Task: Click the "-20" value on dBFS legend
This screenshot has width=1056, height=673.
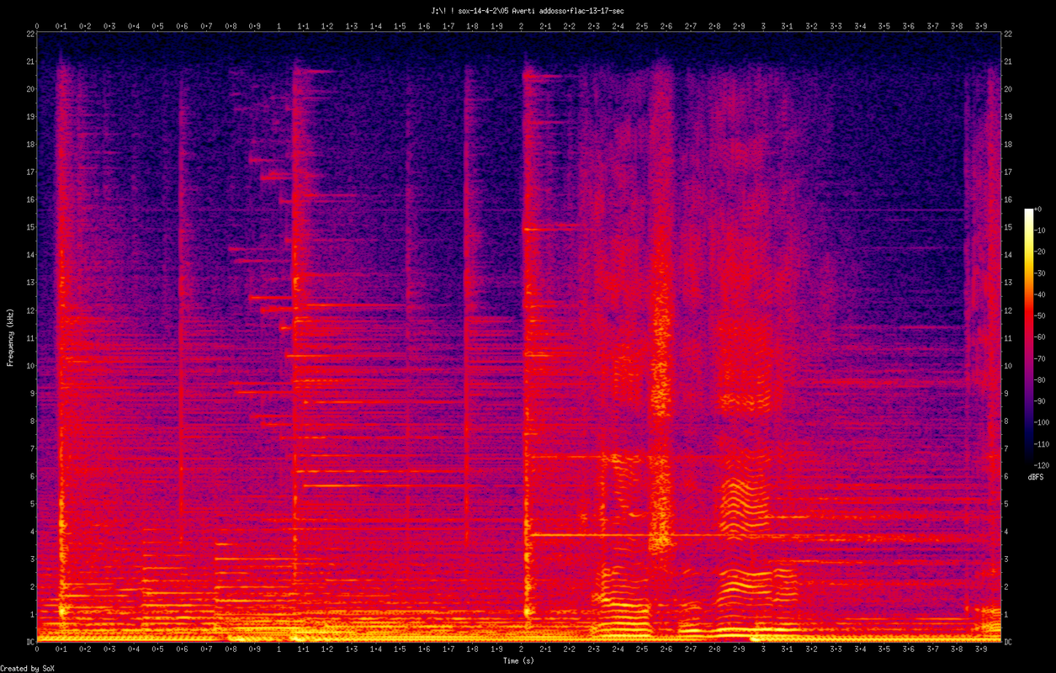Action: (x=1042, y=252)
